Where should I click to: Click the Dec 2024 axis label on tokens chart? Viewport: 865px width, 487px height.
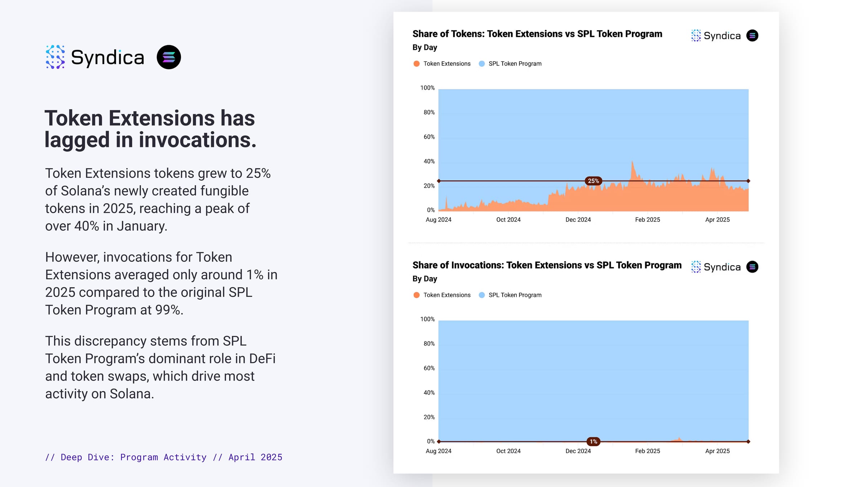point(578,220)
